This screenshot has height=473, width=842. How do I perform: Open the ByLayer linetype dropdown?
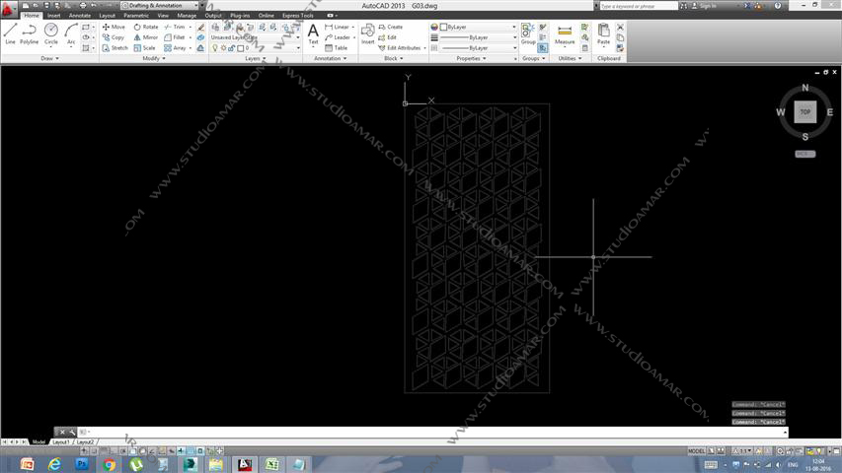tap(478, 48)
